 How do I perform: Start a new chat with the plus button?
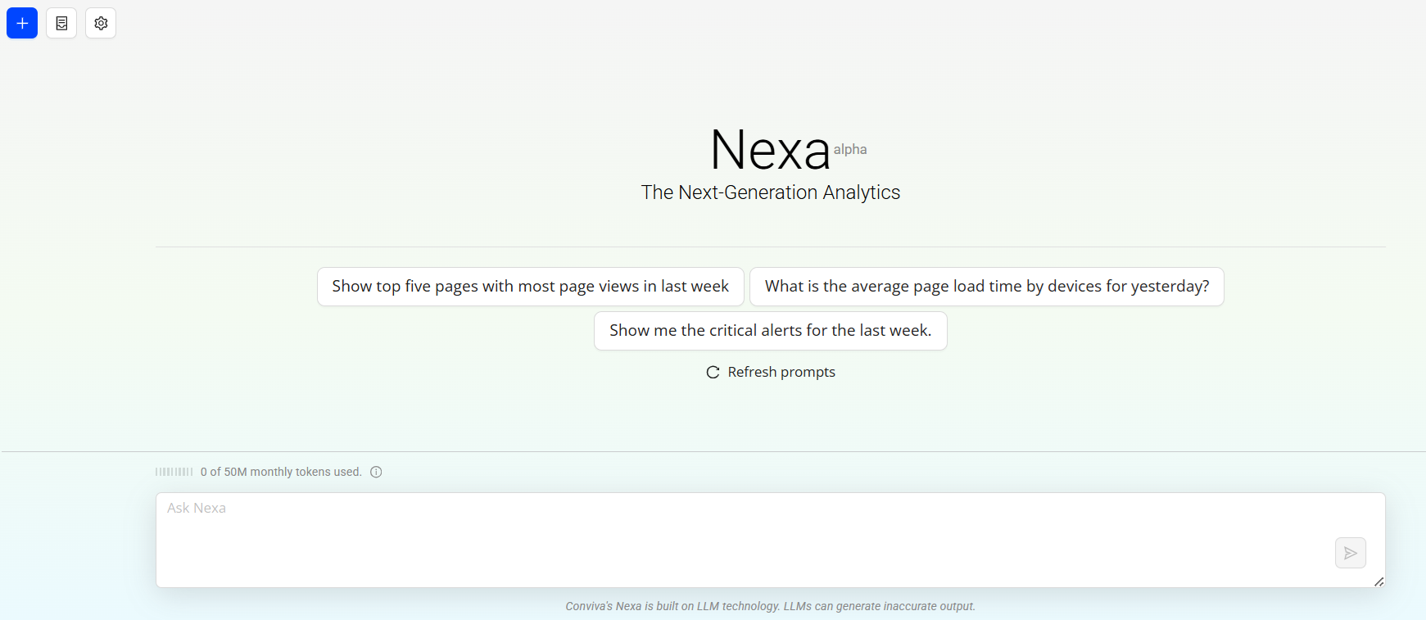(22, 23)
